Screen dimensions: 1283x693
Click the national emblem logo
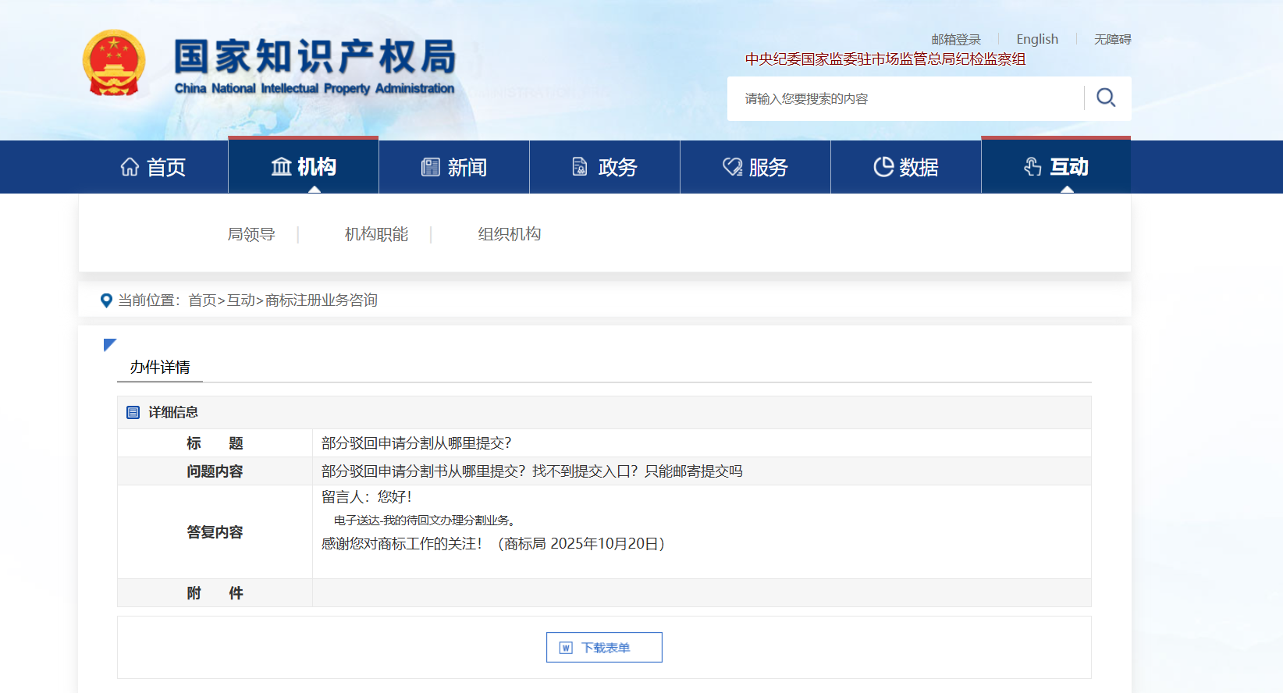pyautogui.click(x=114, y=63)
